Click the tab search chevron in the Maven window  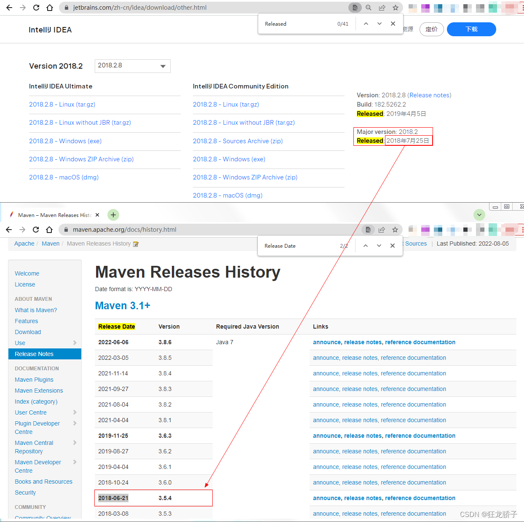(x=479, y=215)
